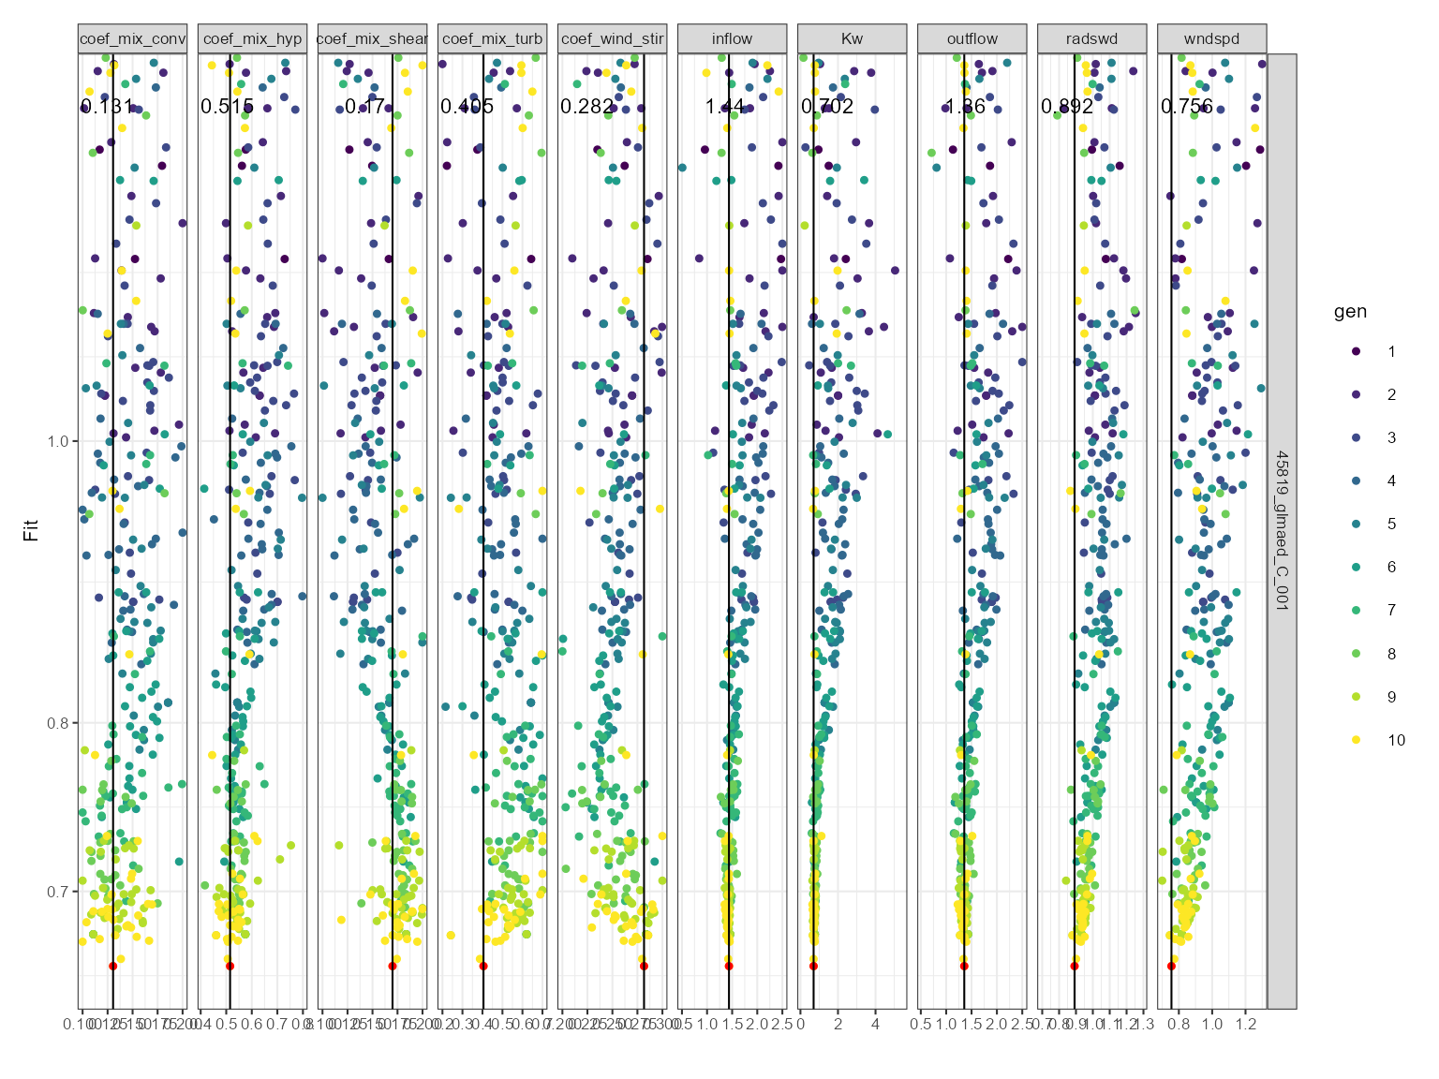Click the Kw facet header
1439x1079 pixels.
tap(852, 38)
